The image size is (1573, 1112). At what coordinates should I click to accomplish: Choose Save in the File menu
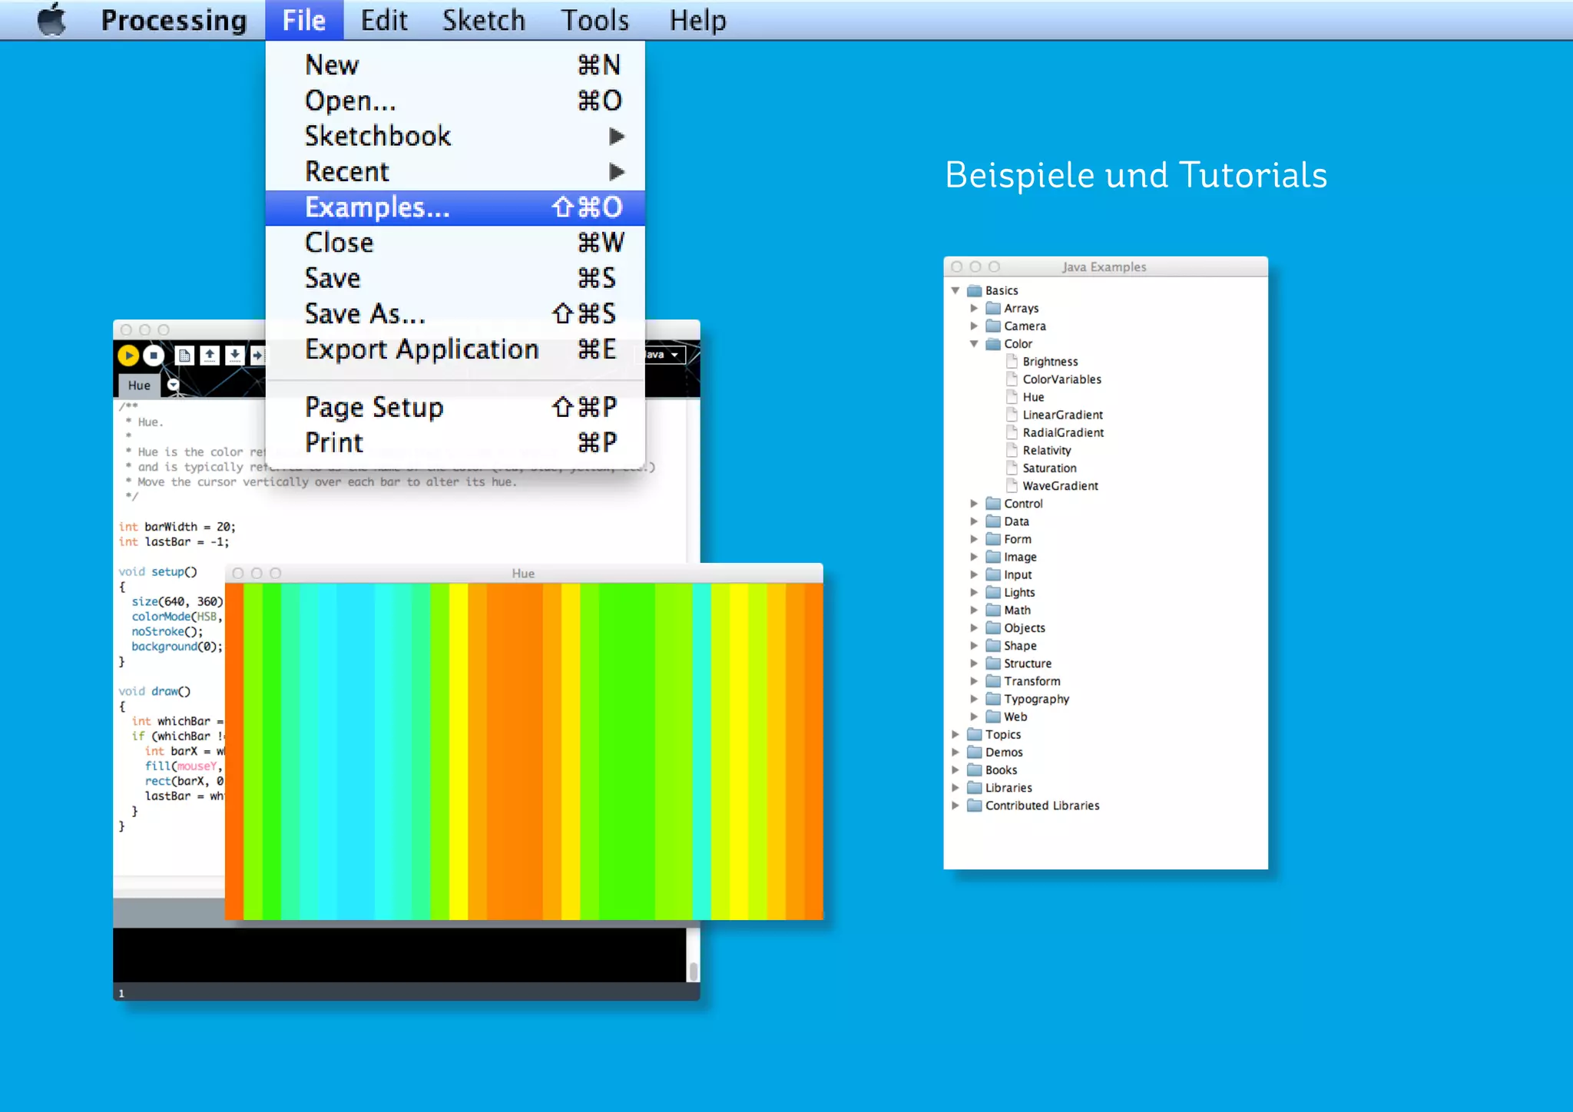(x=455, y=278)
